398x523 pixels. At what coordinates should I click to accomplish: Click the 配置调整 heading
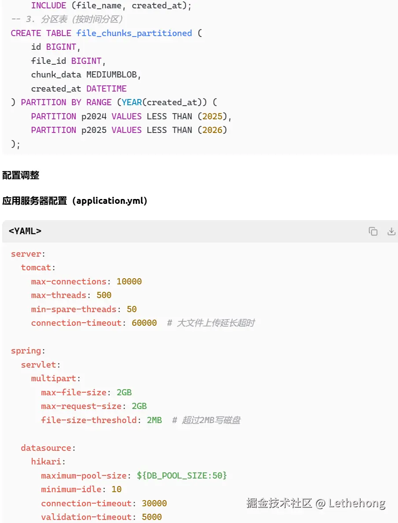pyautogui.click(x=21, y=175)
